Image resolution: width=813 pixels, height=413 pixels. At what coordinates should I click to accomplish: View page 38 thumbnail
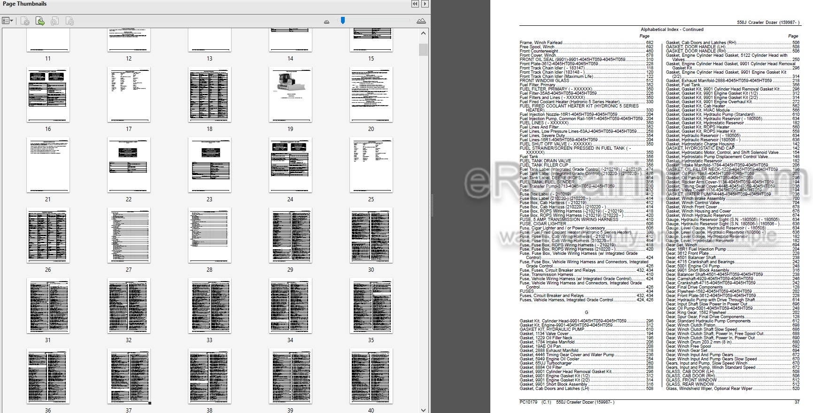209,376
